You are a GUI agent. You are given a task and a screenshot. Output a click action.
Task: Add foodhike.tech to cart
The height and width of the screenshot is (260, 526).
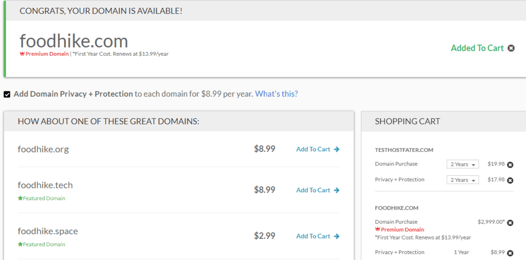pyautogui.click(x=313, y=190)
